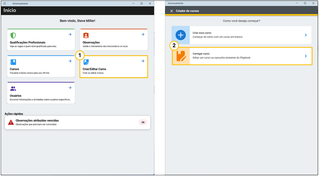Open the Usuários card title

16,96
